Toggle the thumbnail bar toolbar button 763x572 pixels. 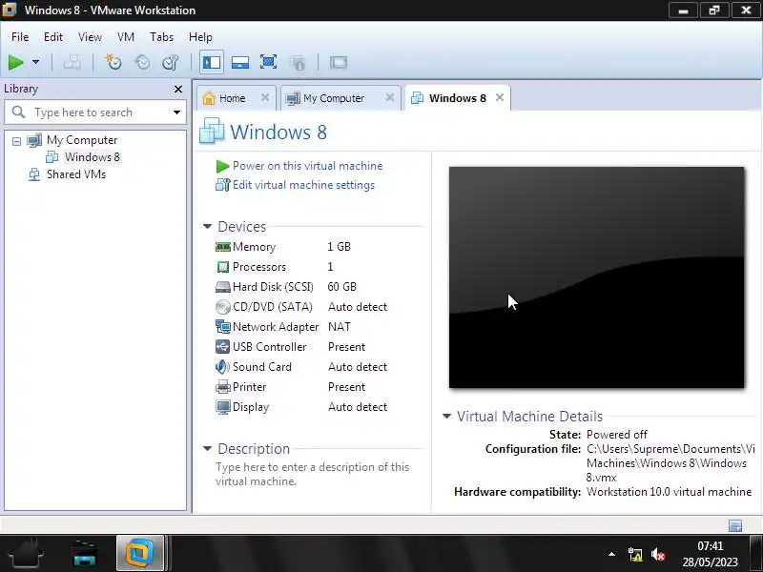click(x=240, y=62)
